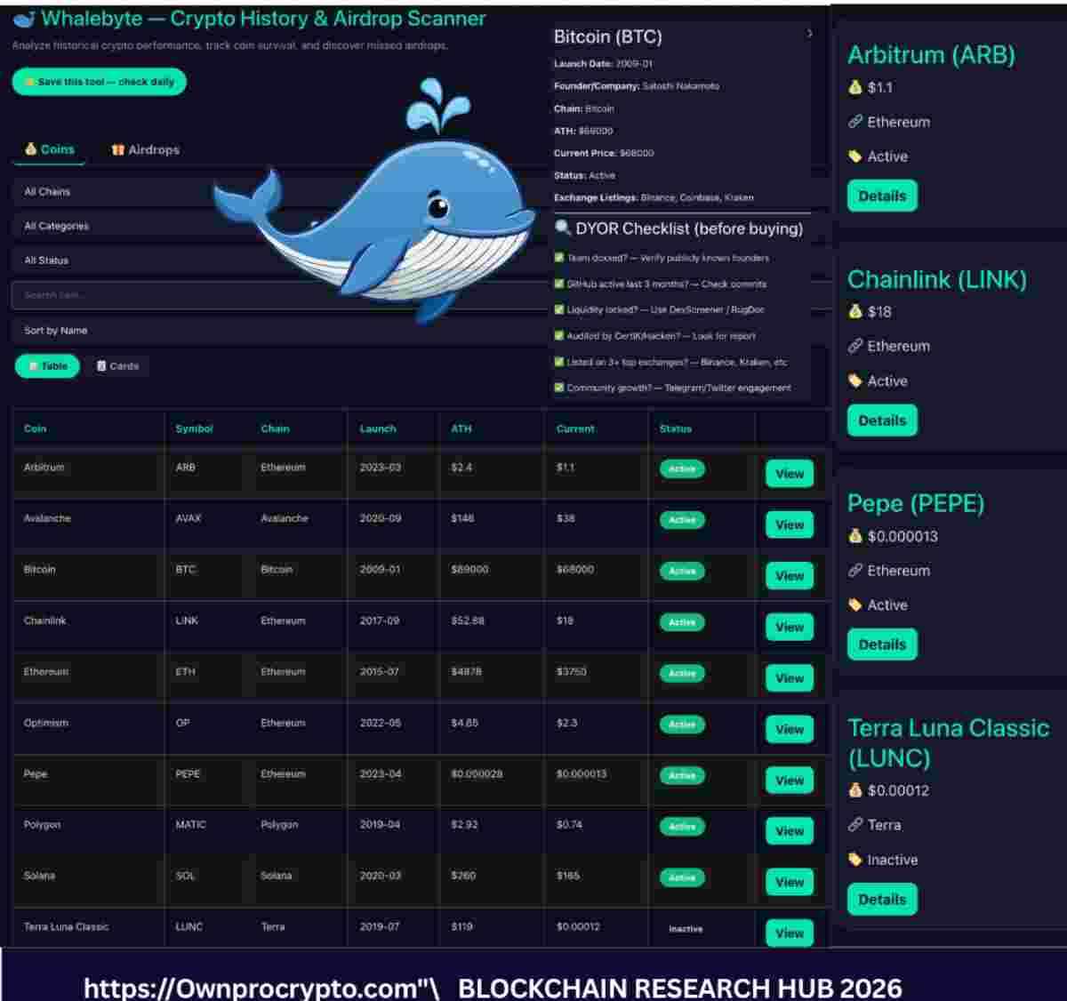Switch to Table view
Image resolution: width=1067 pixels, height=1001 pixels.
tap(47, 366)
